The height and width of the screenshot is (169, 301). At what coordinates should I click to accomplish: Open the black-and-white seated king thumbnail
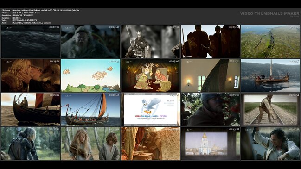150,42
